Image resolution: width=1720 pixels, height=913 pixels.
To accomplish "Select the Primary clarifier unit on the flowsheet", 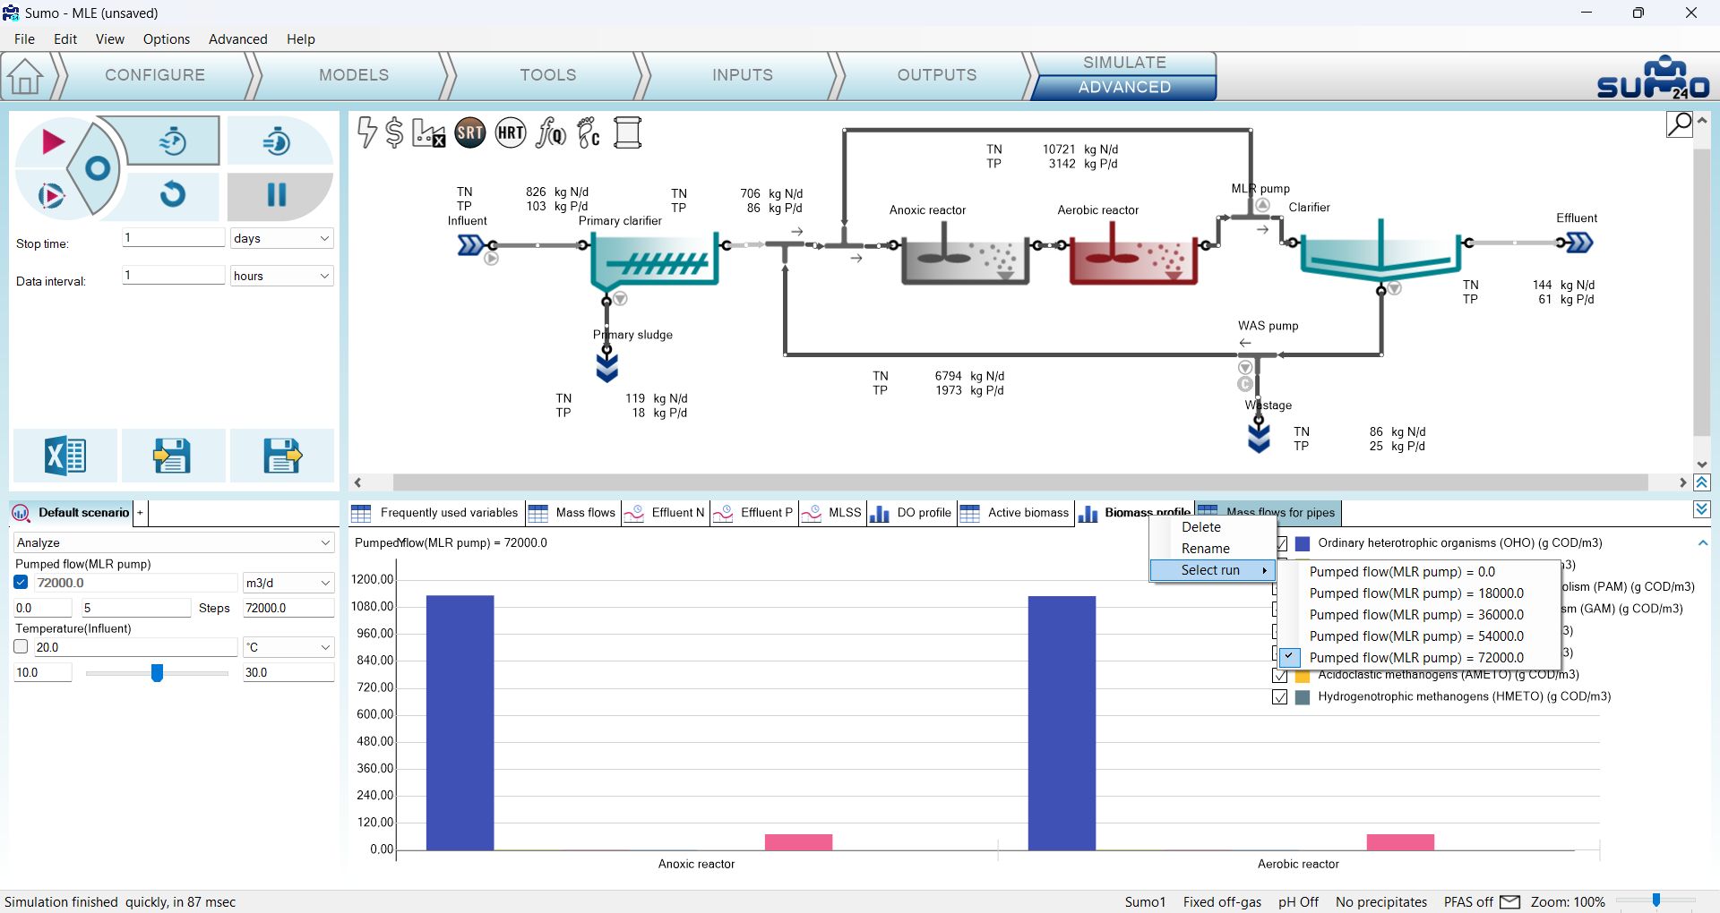I will (654, 260).
